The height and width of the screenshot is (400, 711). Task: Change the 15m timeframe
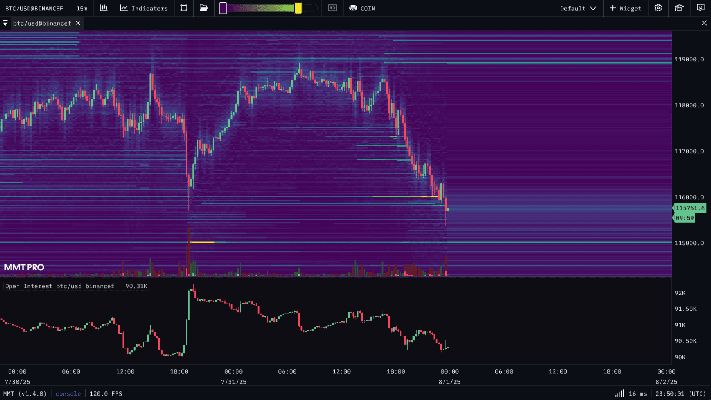click(x=81, y=8)
